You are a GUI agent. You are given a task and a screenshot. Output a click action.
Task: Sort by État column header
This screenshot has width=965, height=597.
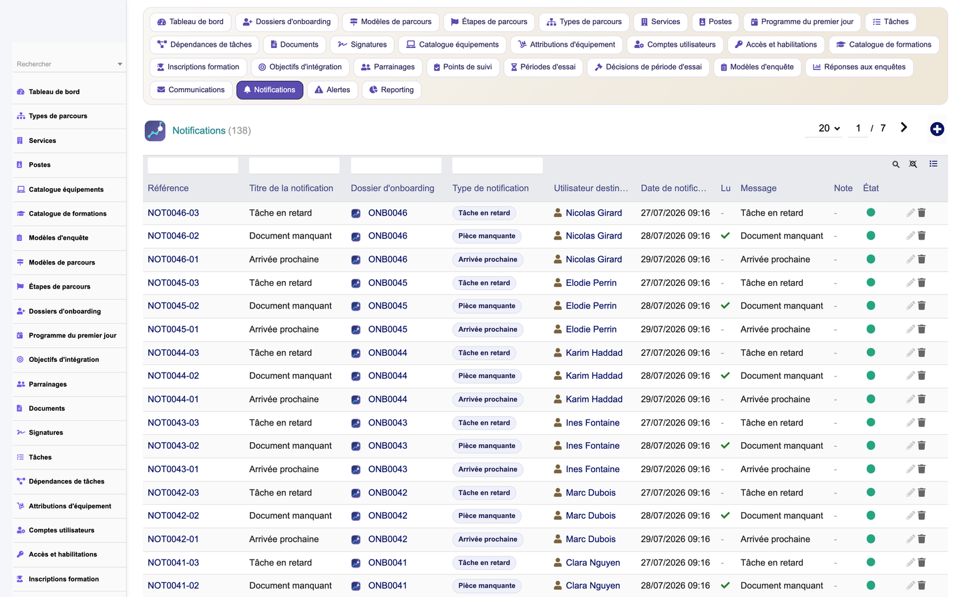pos(871,188)
